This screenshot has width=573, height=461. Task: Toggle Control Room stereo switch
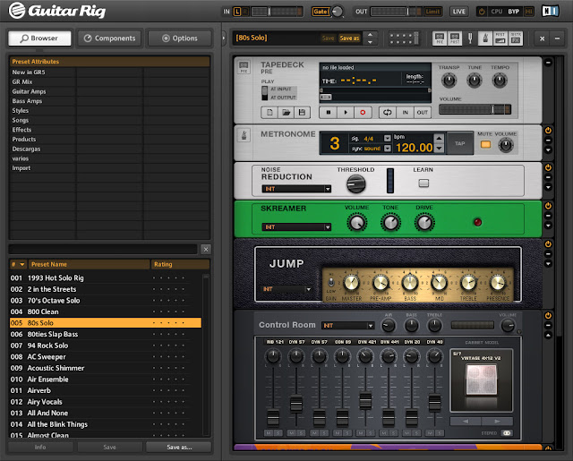[507, 433]
